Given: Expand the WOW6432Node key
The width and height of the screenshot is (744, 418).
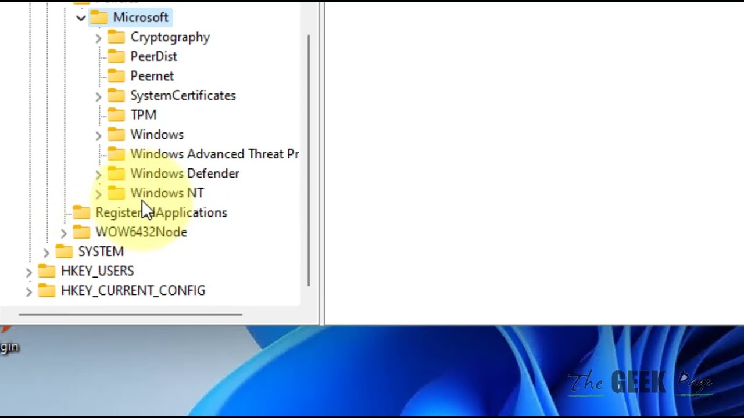Looking at the screenshot, I should click(x=63, y=233).
